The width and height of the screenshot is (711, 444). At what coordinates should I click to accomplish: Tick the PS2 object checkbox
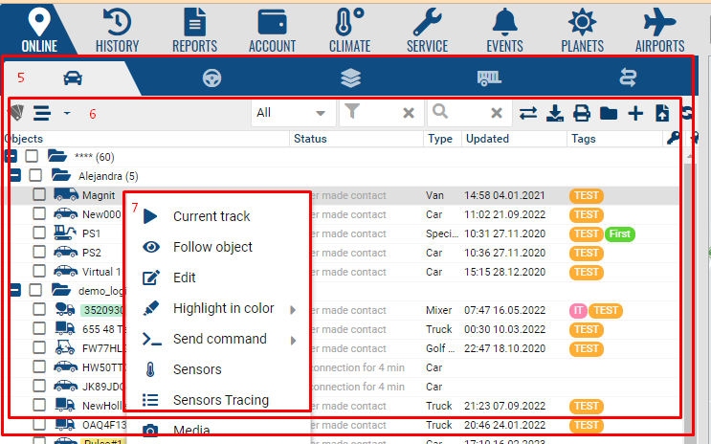click(x=39, y=252)
